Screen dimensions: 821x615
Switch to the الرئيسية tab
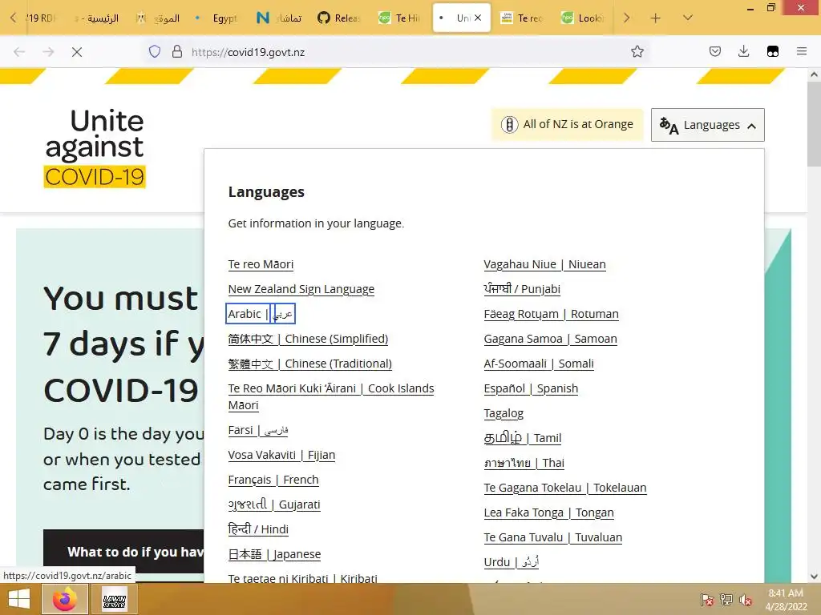coord(97,18)
